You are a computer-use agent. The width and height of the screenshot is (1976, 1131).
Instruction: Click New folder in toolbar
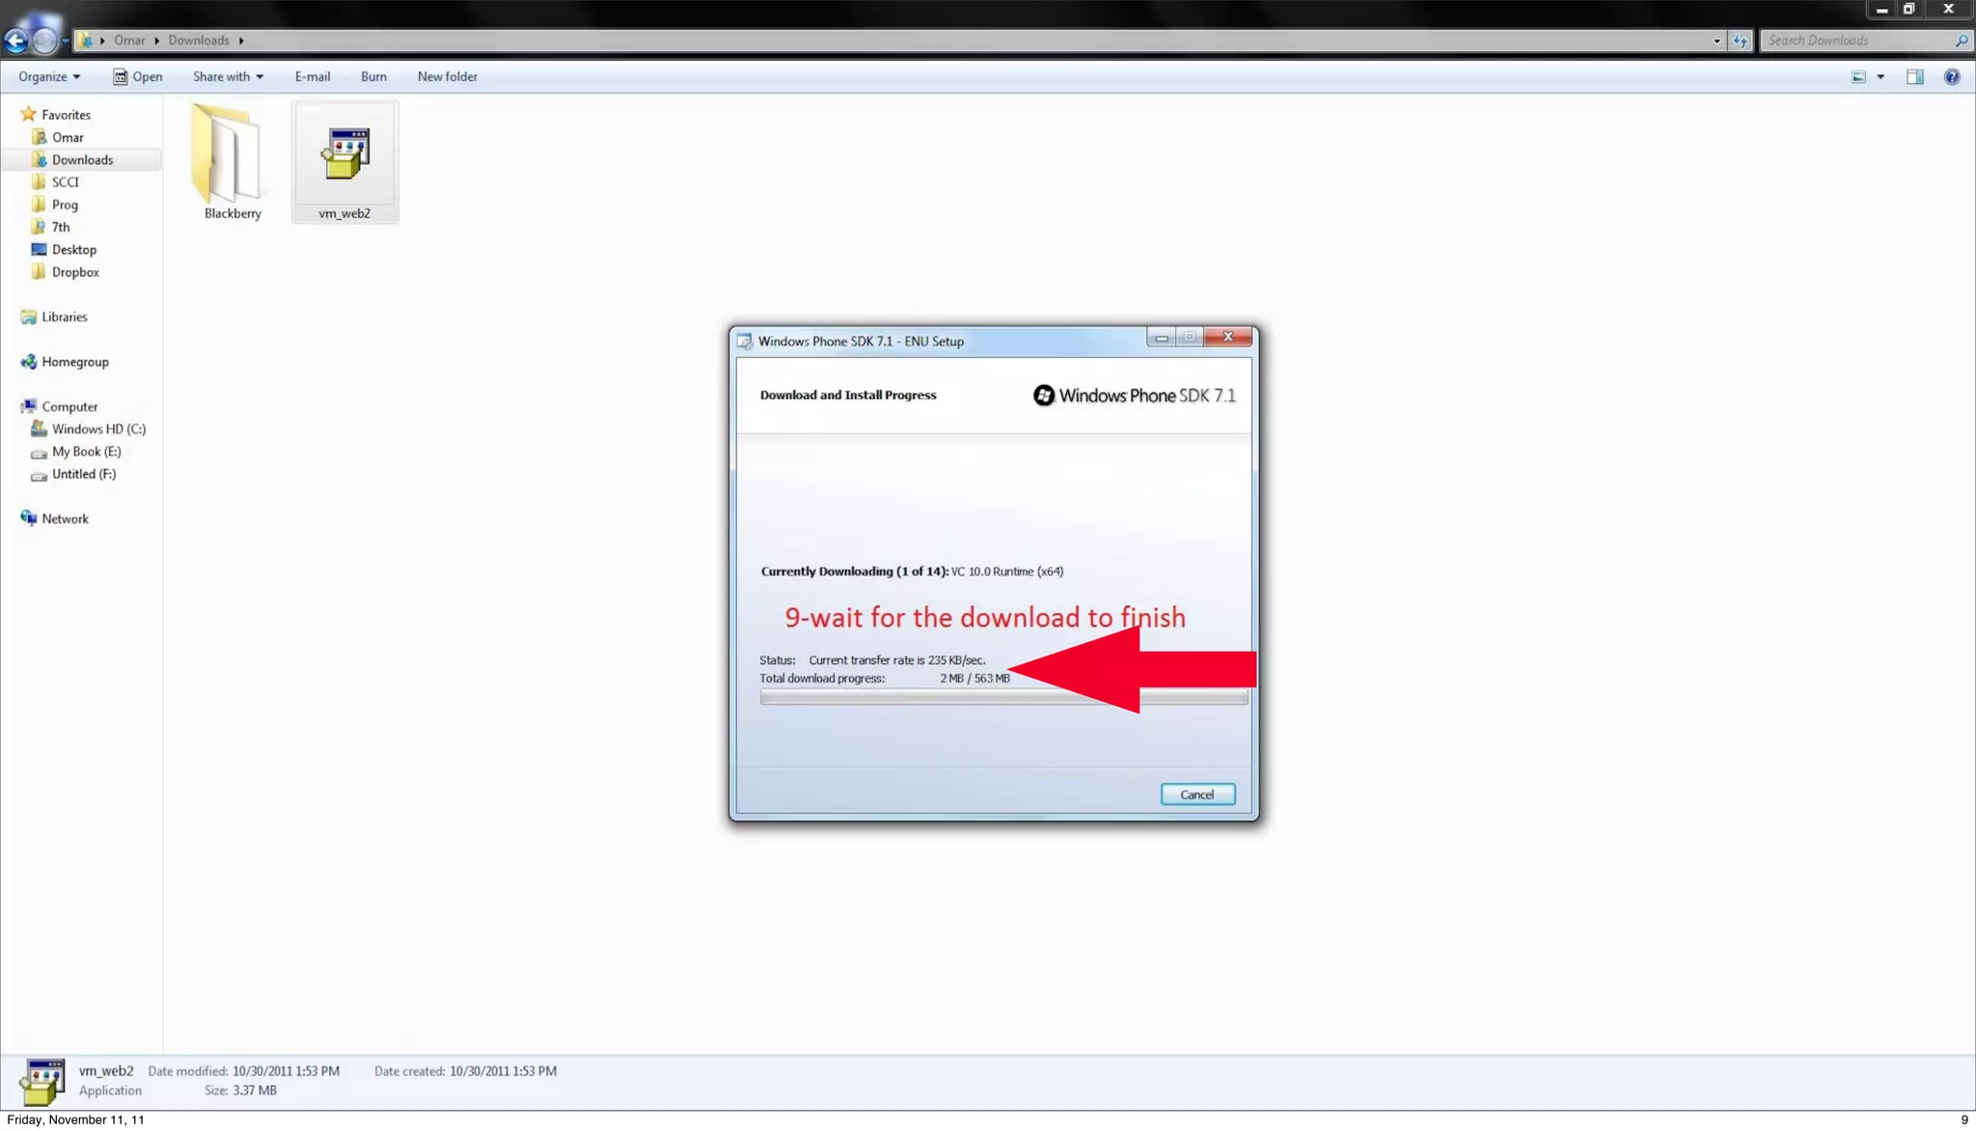447,77
